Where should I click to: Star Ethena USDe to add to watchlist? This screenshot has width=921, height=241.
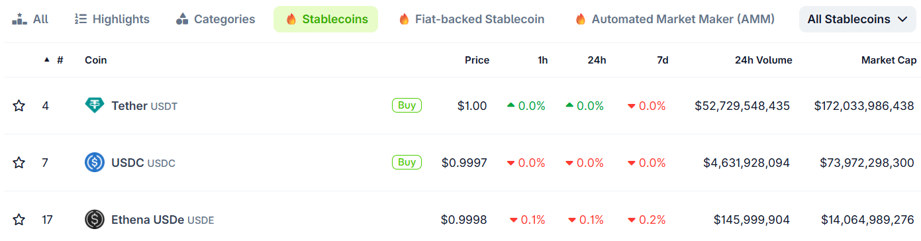19,220
